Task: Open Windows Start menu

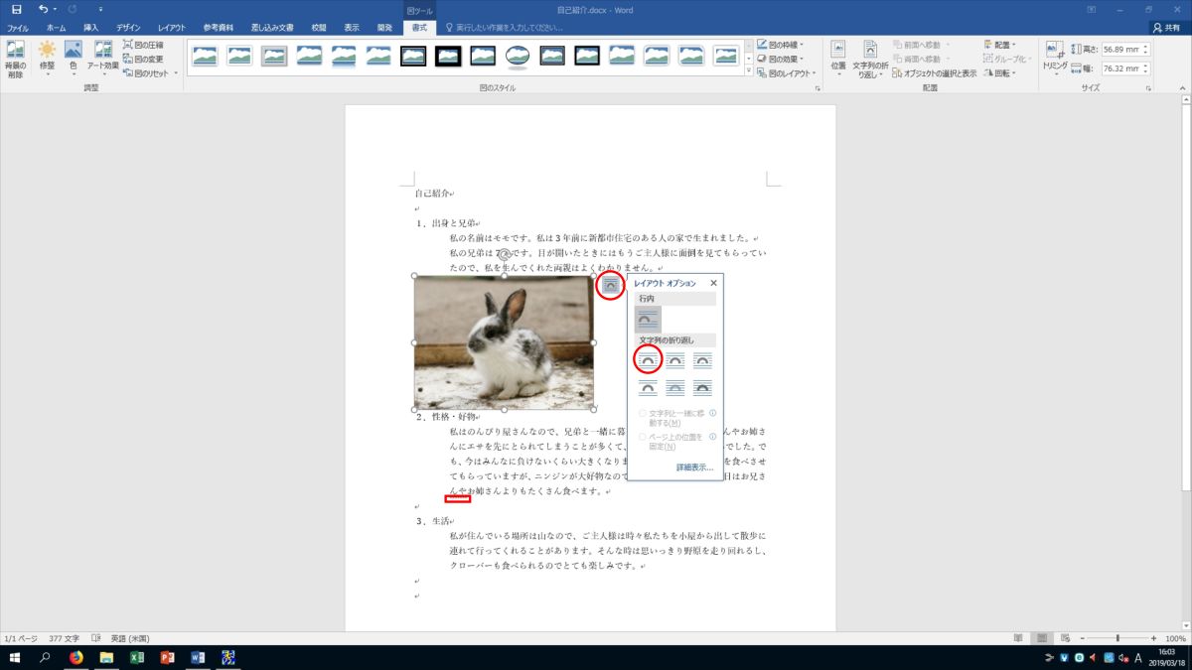Action: (x=16, y=657)
